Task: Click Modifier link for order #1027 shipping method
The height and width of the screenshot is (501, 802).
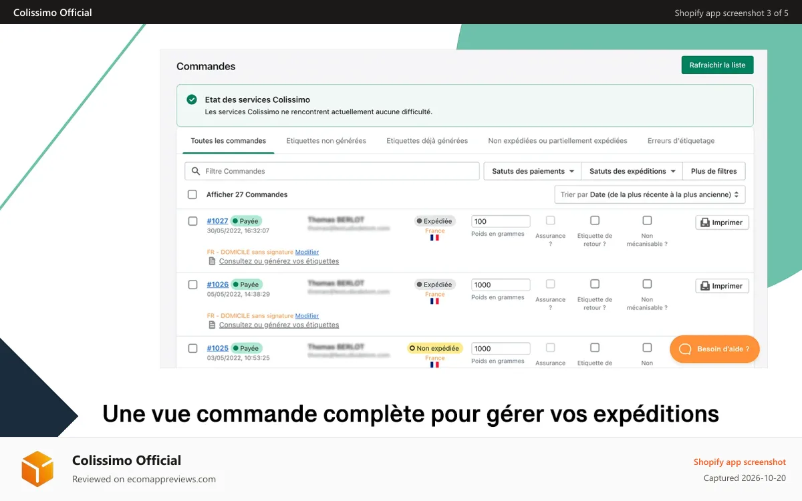Action: pos(307,252)
